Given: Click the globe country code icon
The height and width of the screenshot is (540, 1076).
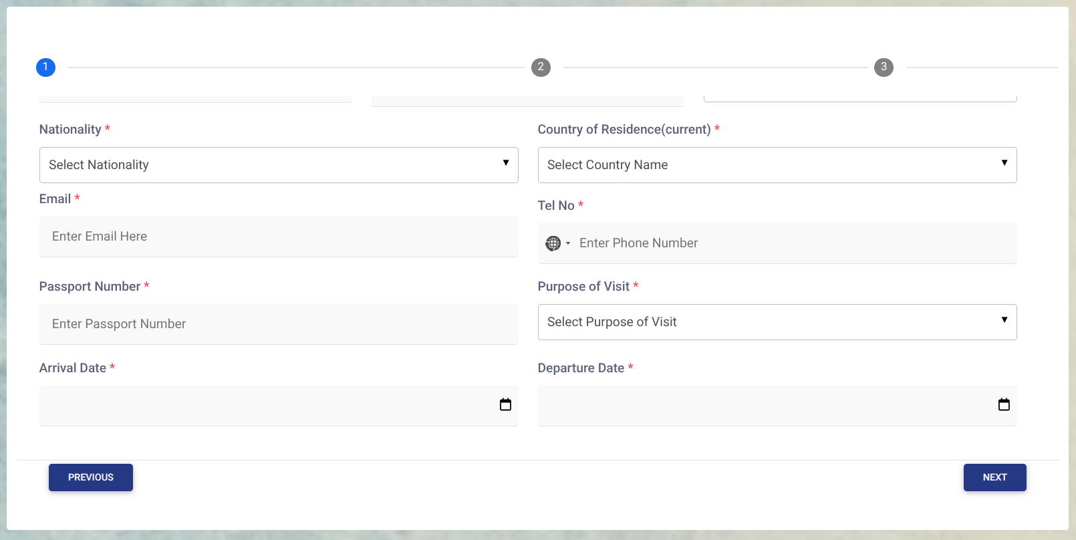Looking at the screenshot, I should click(x=553, y=243).
